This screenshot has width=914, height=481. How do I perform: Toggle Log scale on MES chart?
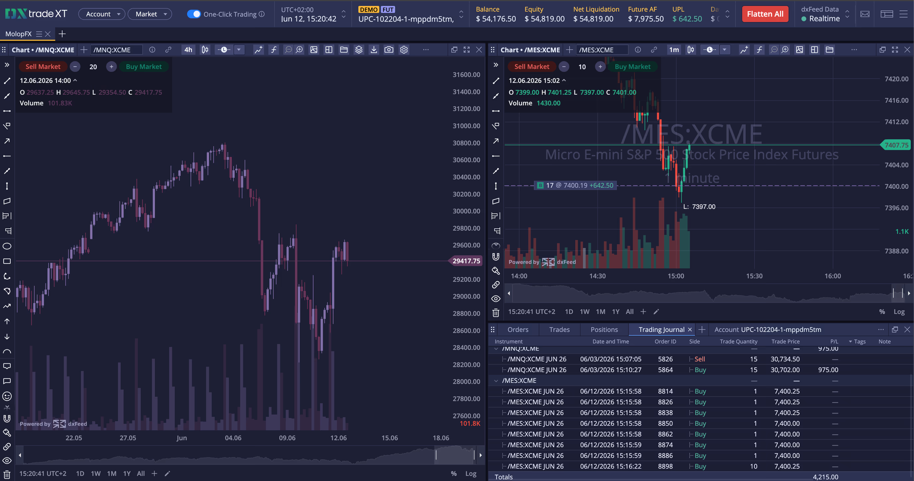tap(899, 312)
